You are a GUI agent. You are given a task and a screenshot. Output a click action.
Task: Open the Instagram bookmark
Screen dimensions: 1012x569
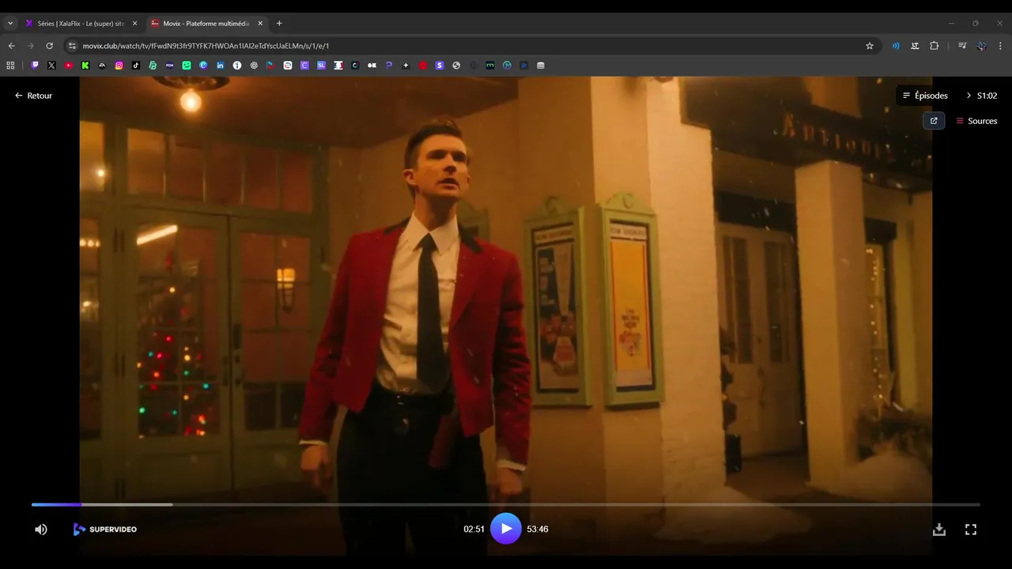[x=119, y=66]
